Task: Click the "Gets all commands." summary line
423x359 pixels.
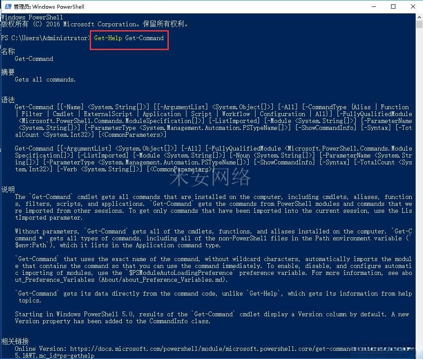Action: (45, 79)
